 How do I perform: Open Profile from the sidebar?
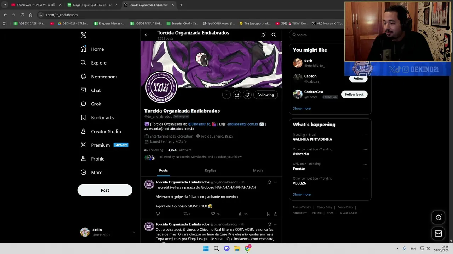[92, 159]
